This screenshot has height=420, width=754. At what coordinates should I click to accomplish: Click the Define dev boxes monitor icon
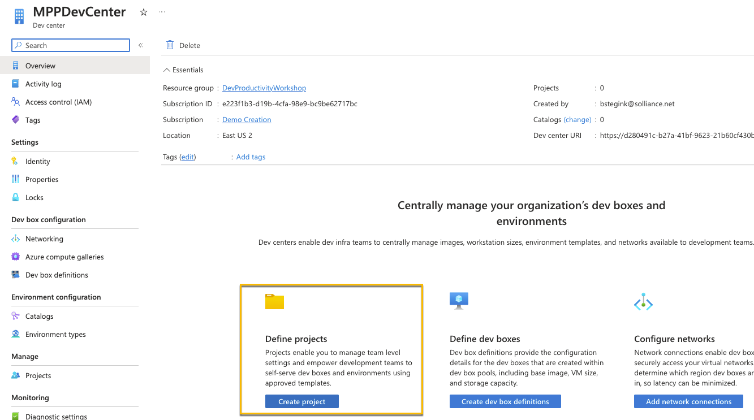tap(459, 301)
